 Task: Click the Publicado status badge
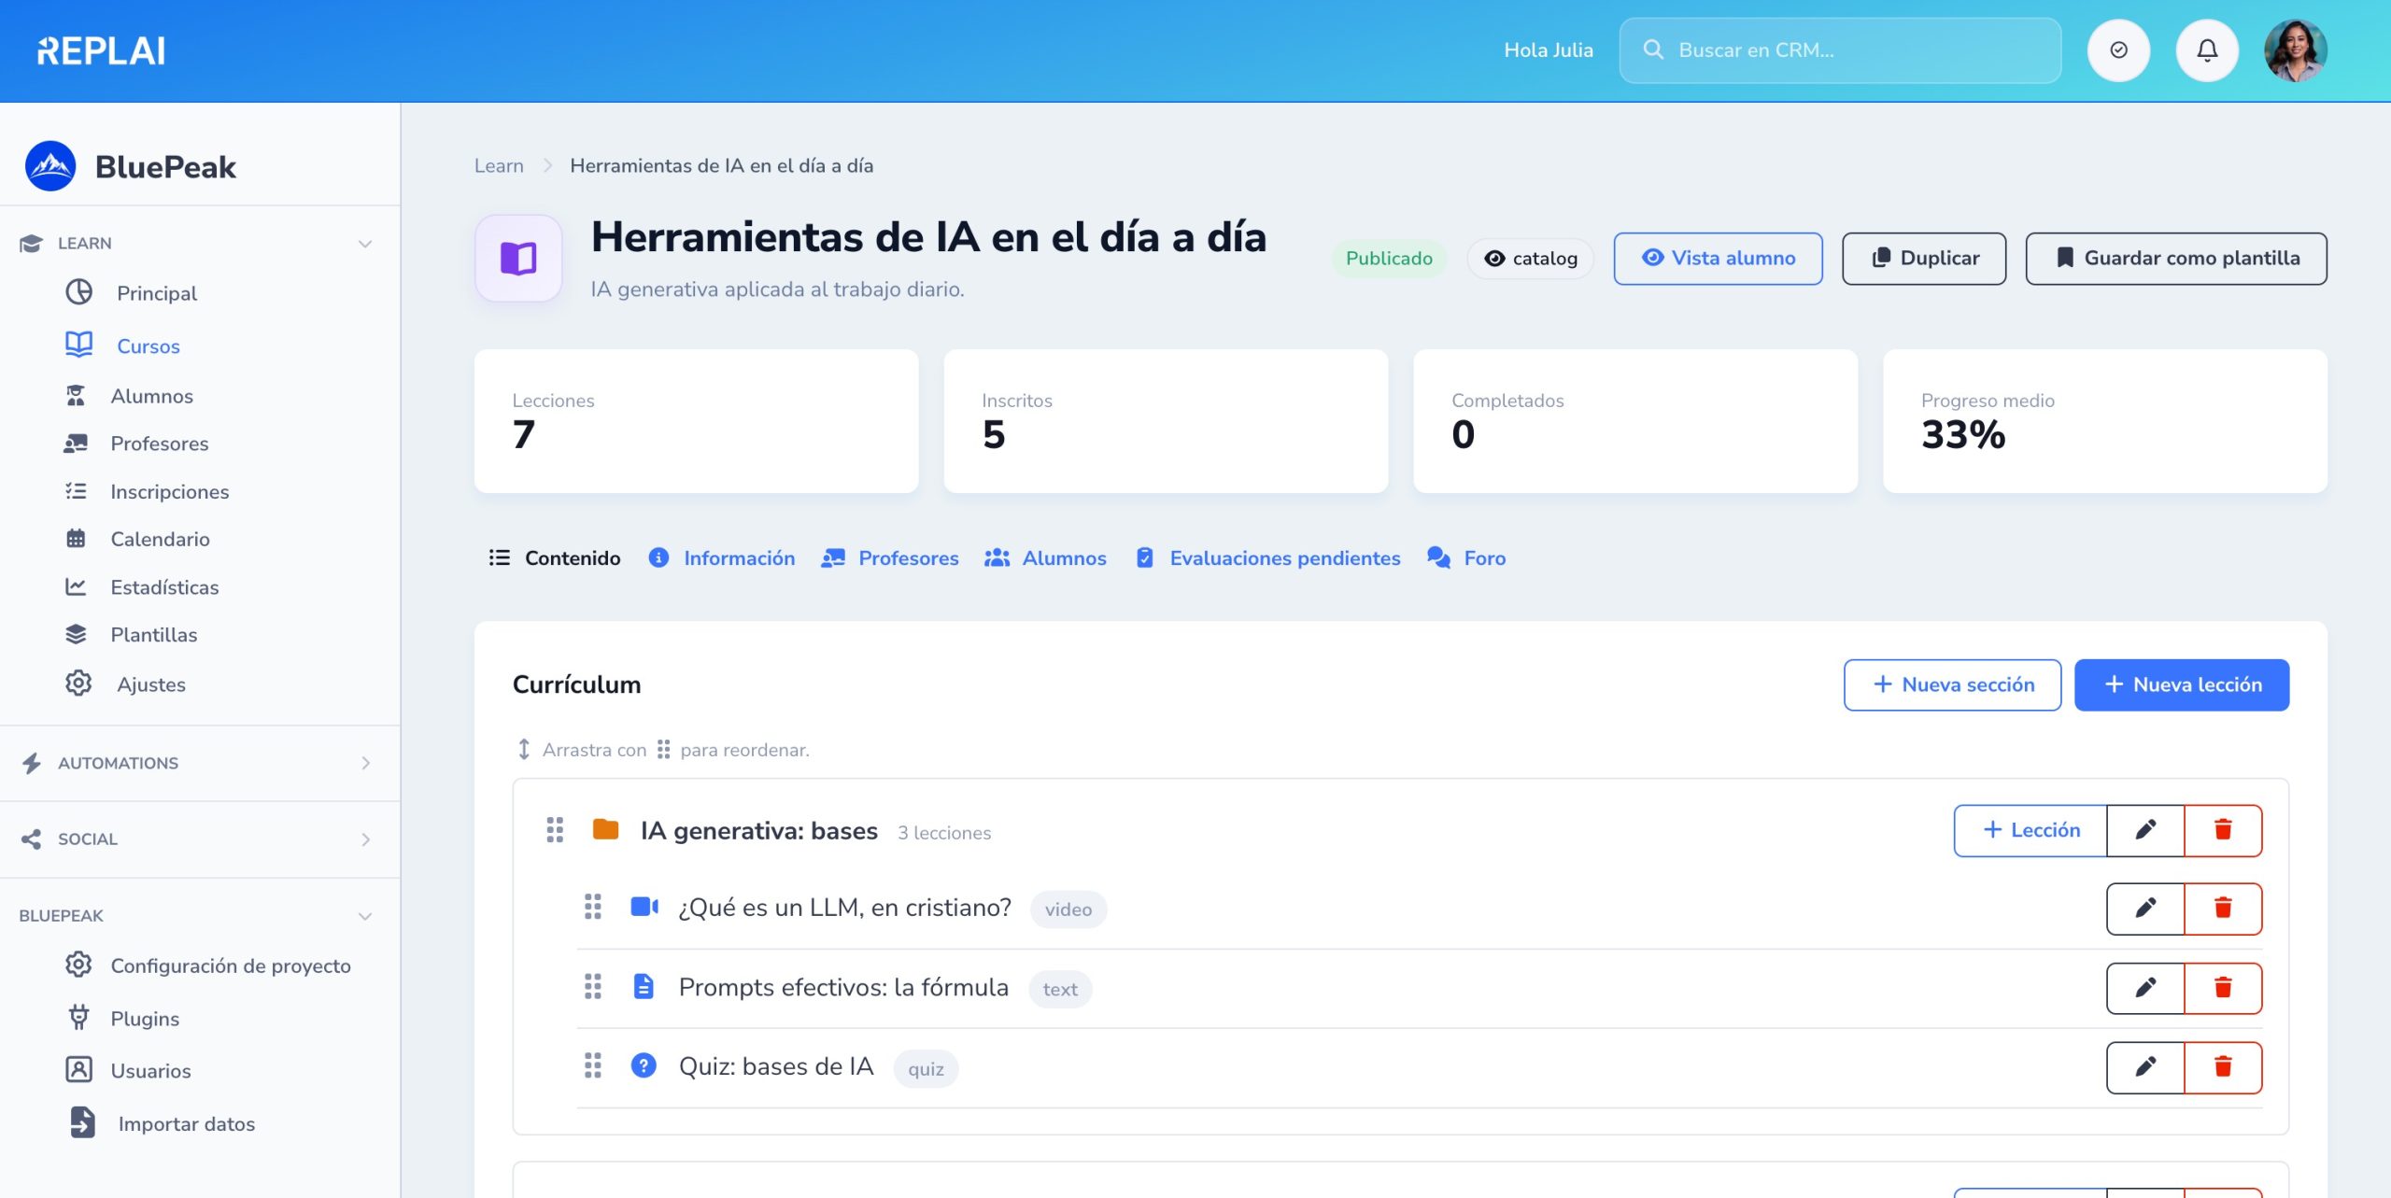tap(1389, 259)
